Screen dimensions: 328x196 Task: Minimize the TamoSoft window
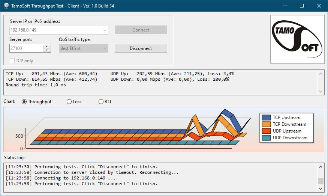(x=285, y=6)
